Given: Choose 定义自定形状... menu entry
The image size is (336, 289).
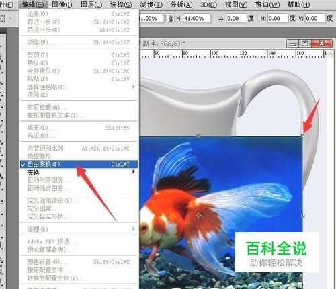Looking at the screenshot, I should (79, 216).
